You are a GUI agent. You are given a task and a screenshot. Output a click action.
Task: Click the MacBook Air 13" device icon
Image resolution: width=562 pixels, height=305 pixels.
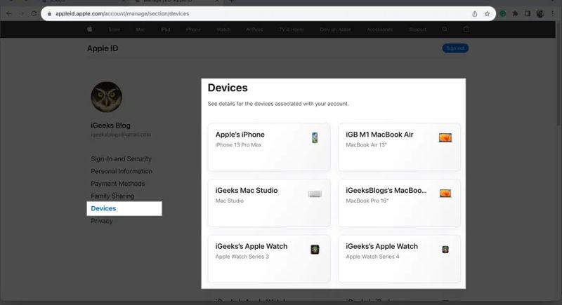445,137
